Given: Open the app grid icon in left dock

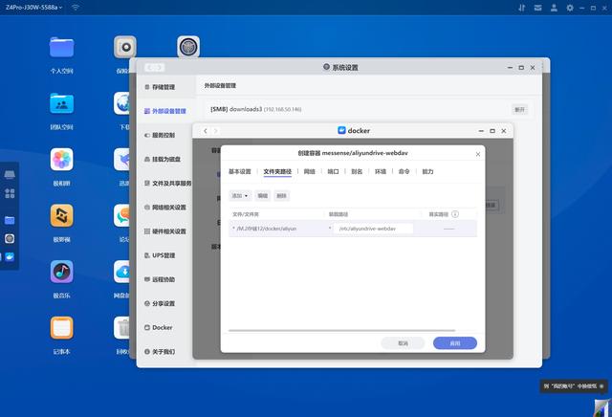Looking at the screenshot, I should coord(10,193).
